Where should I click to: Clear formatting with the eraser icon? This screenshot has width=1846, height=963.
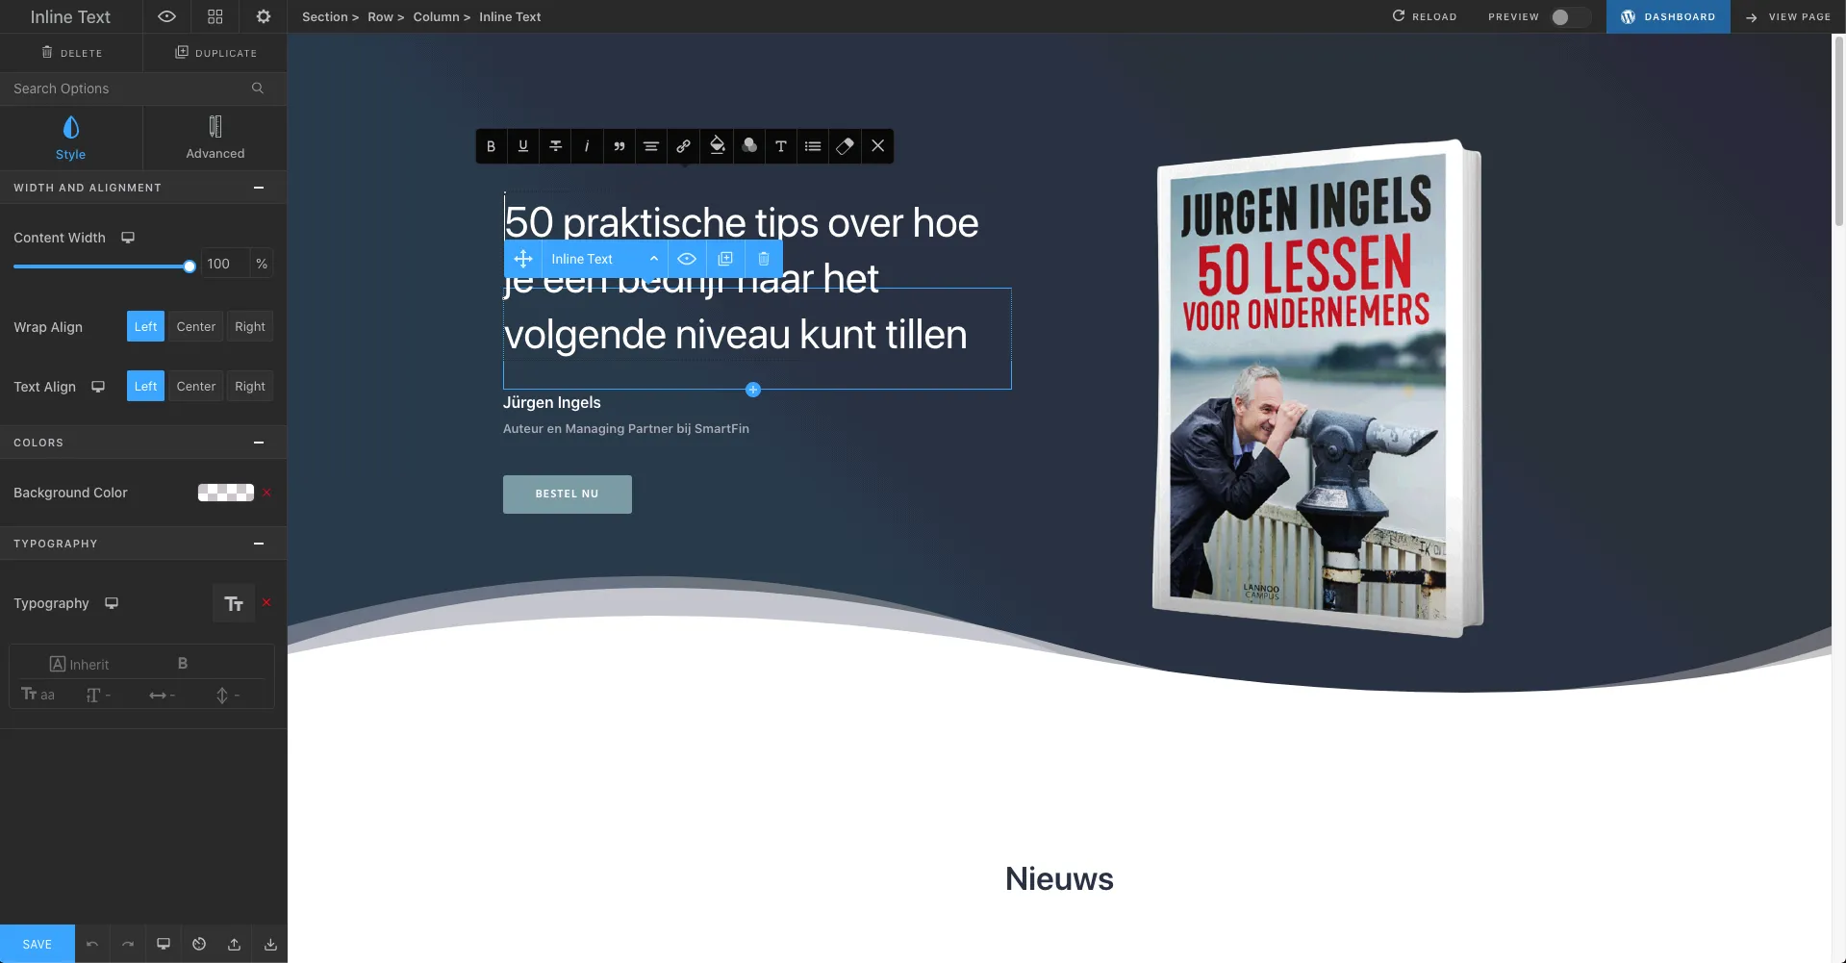coord(846,146)
